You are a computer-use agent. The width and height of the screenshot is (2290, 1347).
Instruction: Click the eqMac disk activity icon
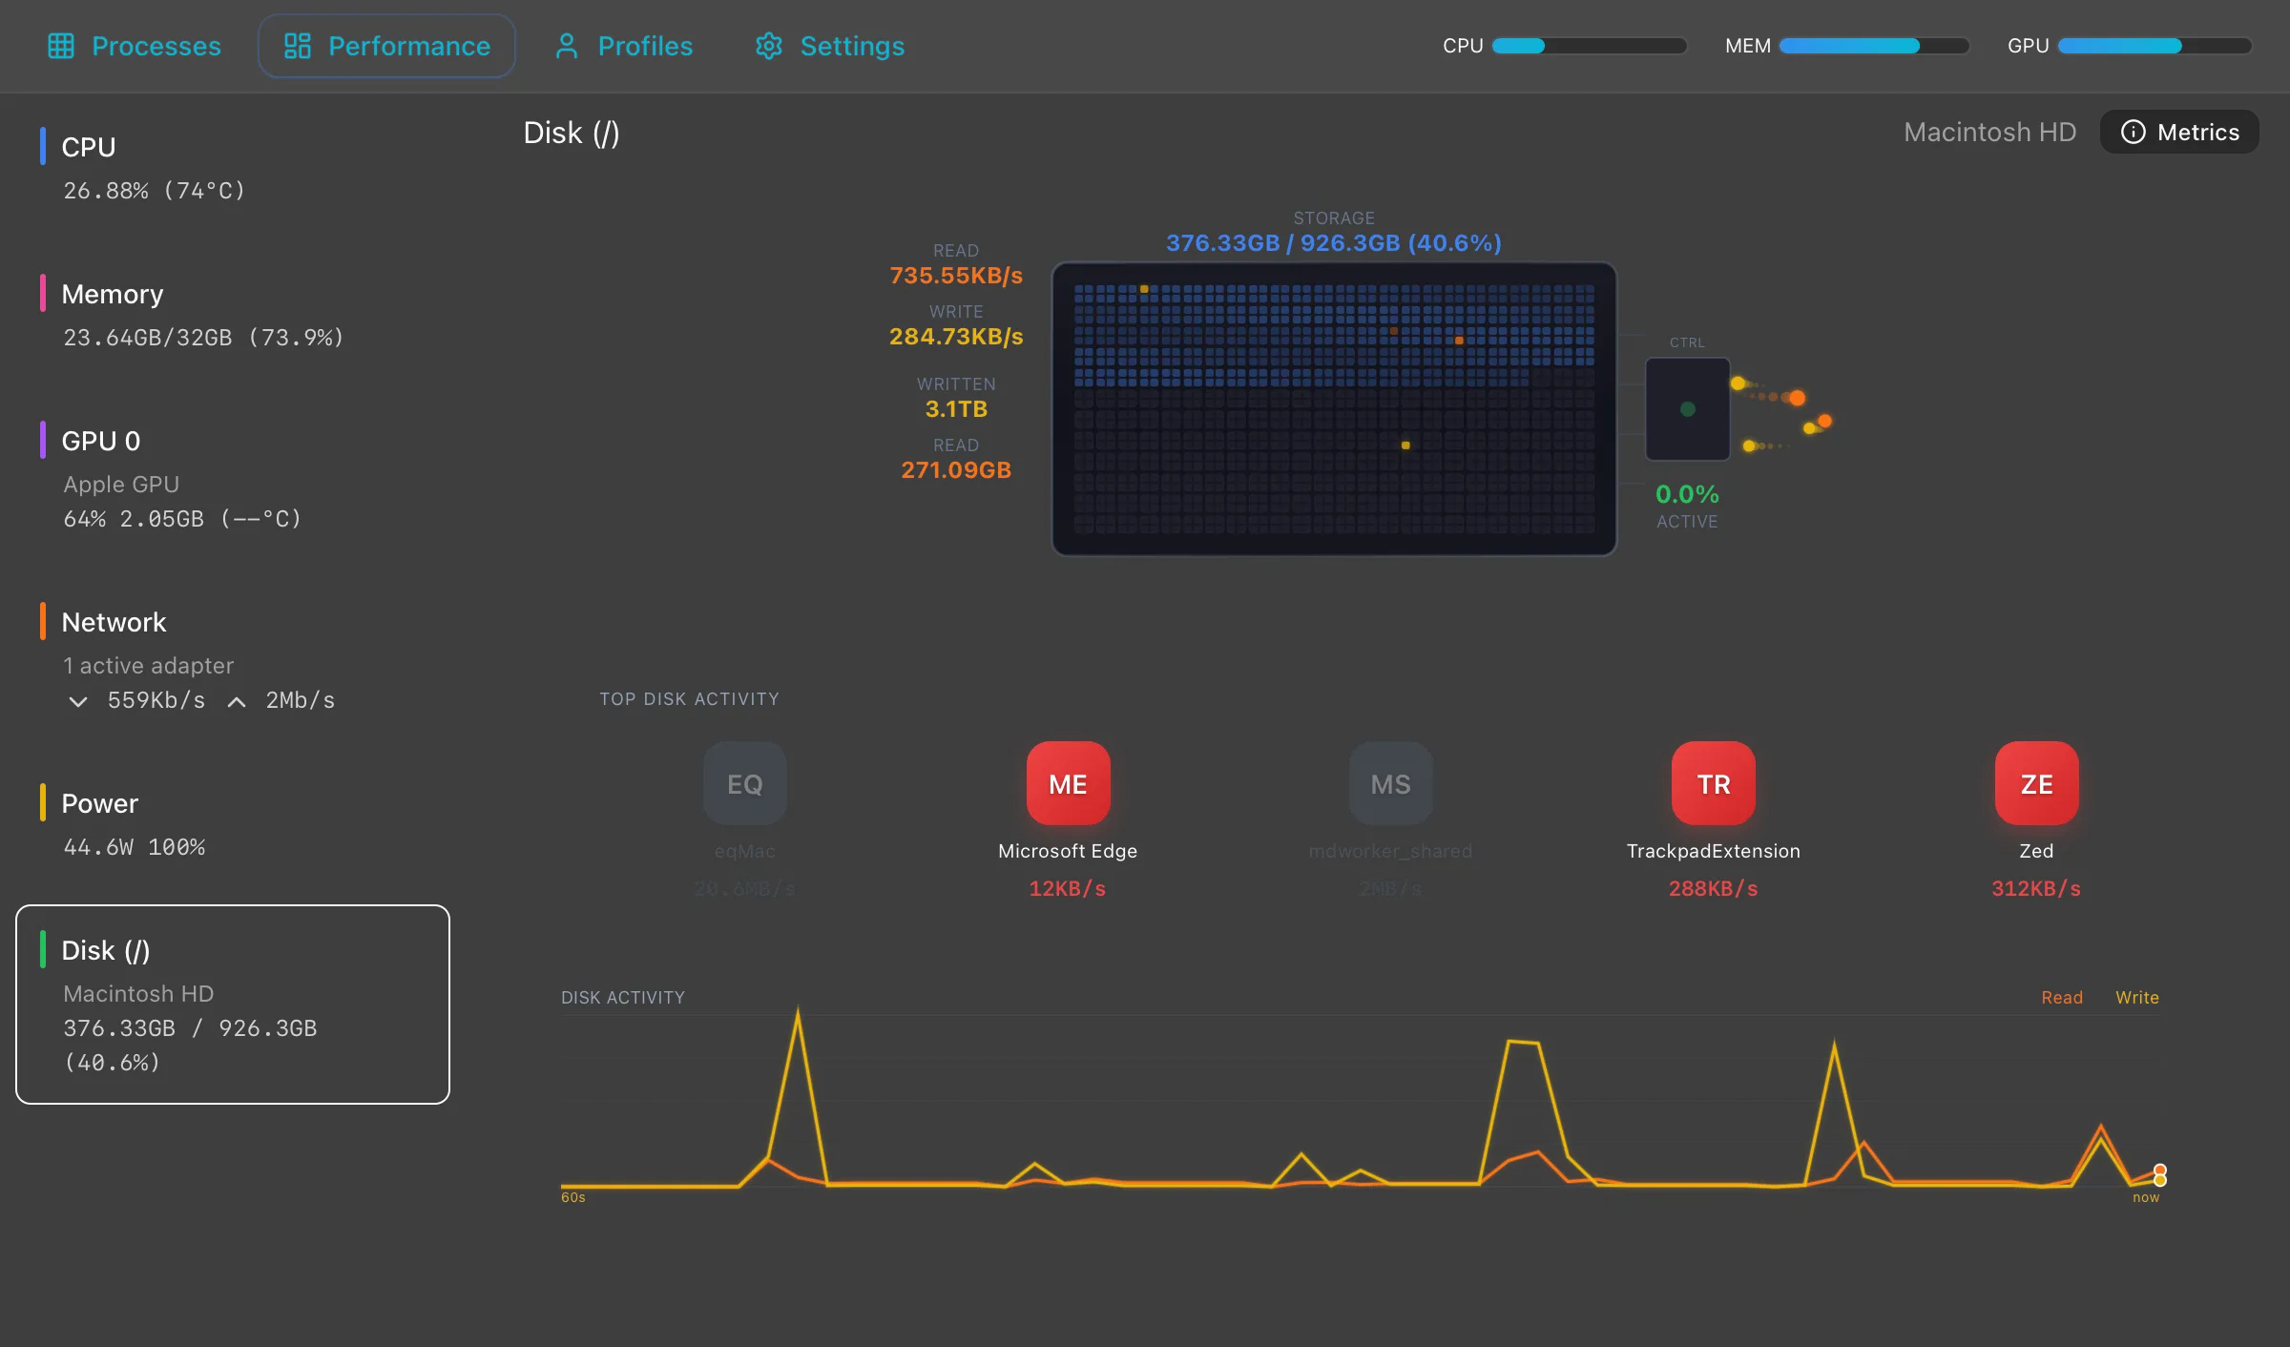(x=744, y=783)
